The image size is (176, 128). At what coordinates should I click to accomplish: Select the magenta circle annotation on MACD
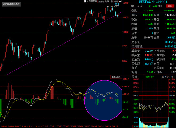pyautogui.click(x=103, y=100)
